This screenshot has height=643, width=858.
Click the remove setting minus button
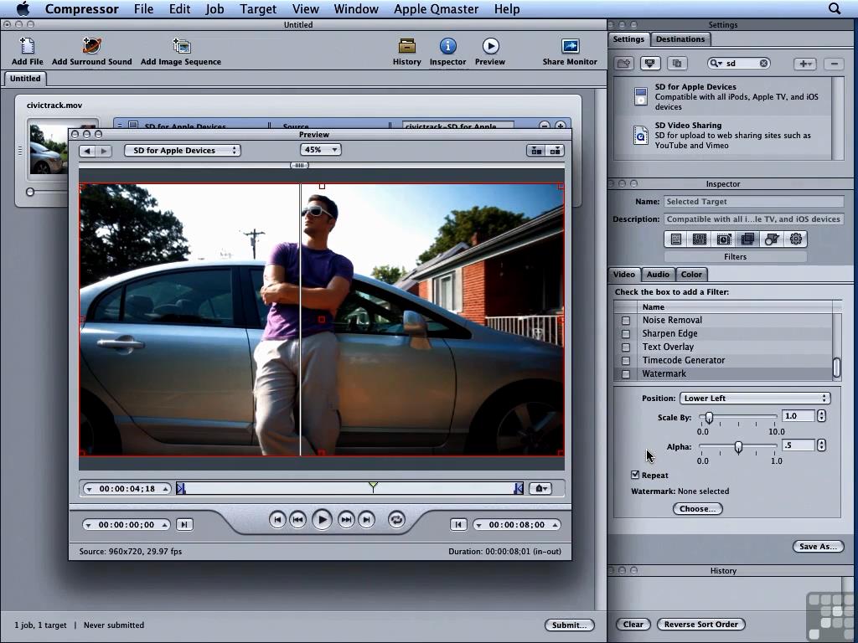pyautogui.click(x=834, y=64)
